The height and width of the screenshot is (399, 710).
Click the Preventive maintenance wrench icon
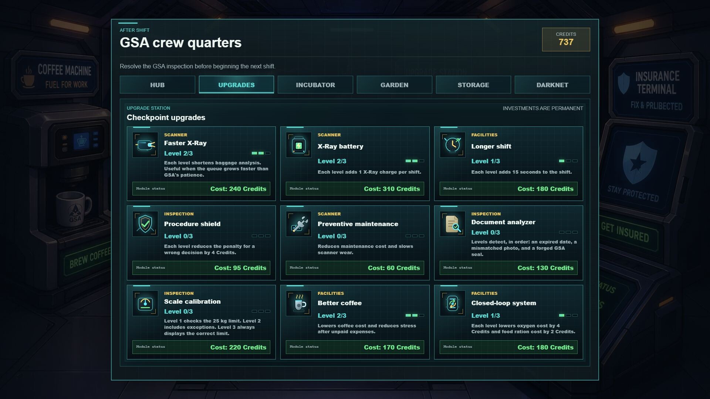299,224
